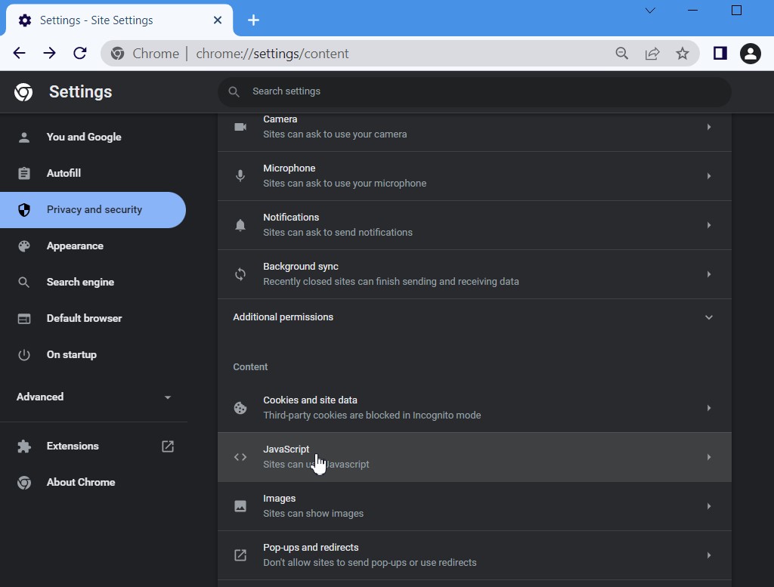Open Extensions external link icon

click(x=168, y=446)
